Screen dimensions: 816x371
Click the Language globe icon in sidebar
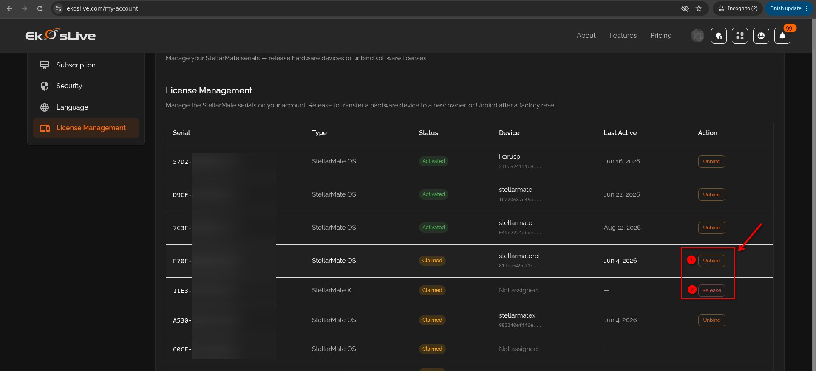[45, 107]
